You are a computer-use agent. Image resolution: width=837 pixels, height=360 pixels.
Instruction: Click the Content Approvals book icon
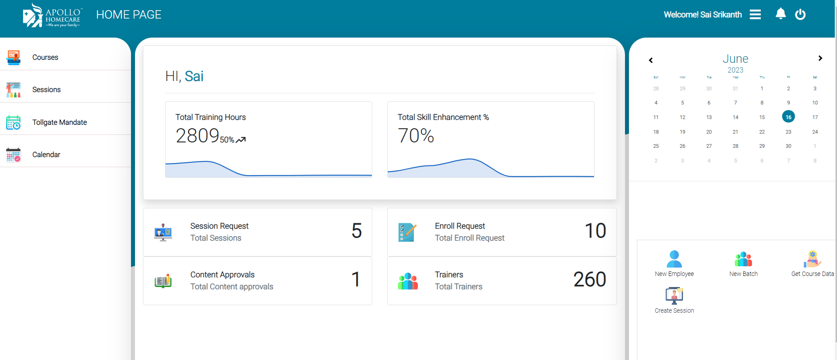click(x=163, y=281)
